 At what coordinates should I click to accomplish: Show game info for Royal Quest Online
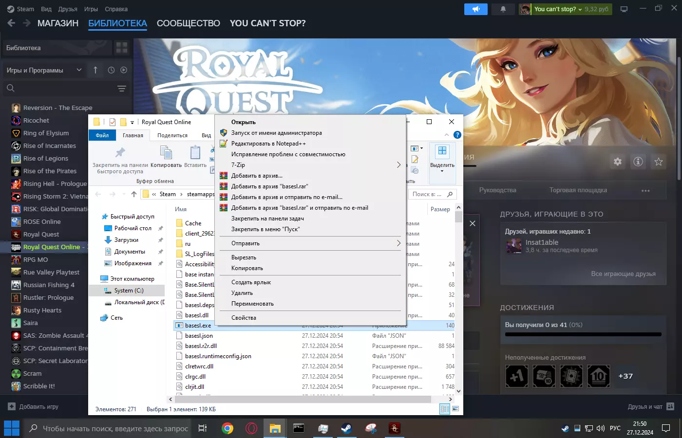point(638,162)
